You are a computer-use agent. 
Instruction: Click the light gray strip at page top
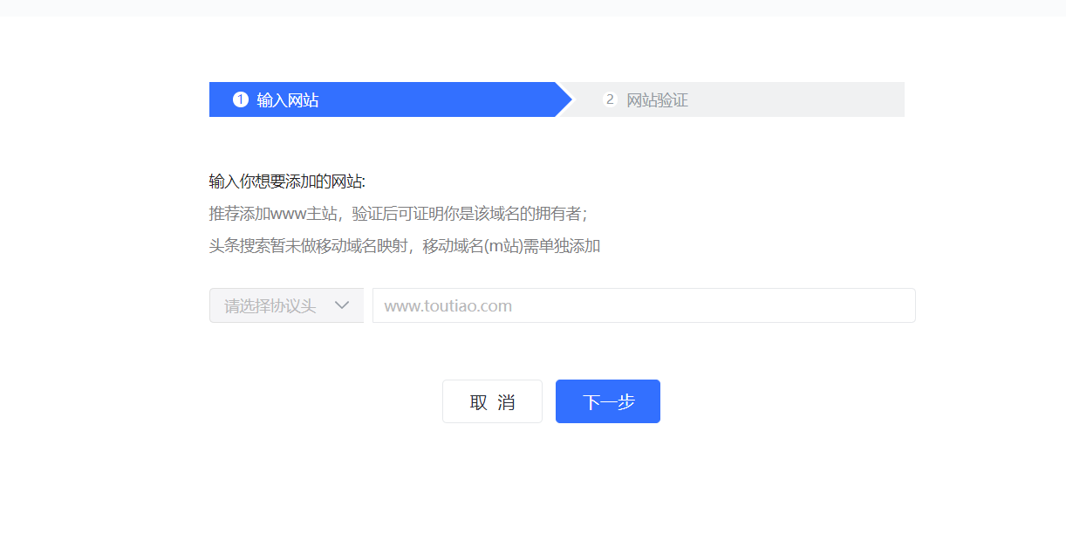pos(532,7)
